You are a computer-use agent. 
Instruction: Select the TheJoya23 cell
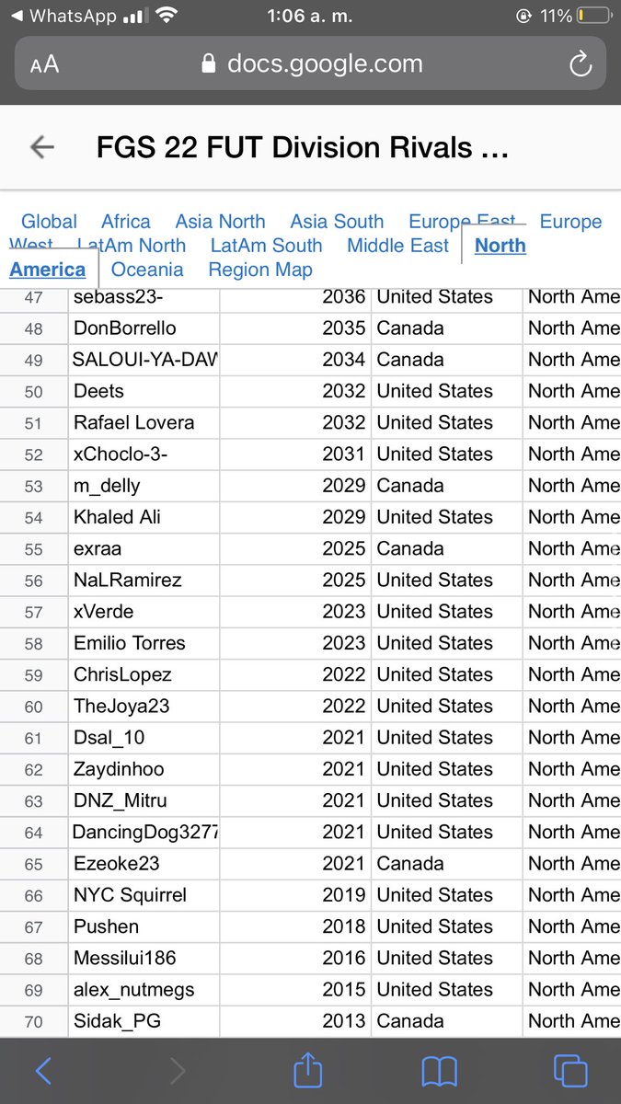144,706
